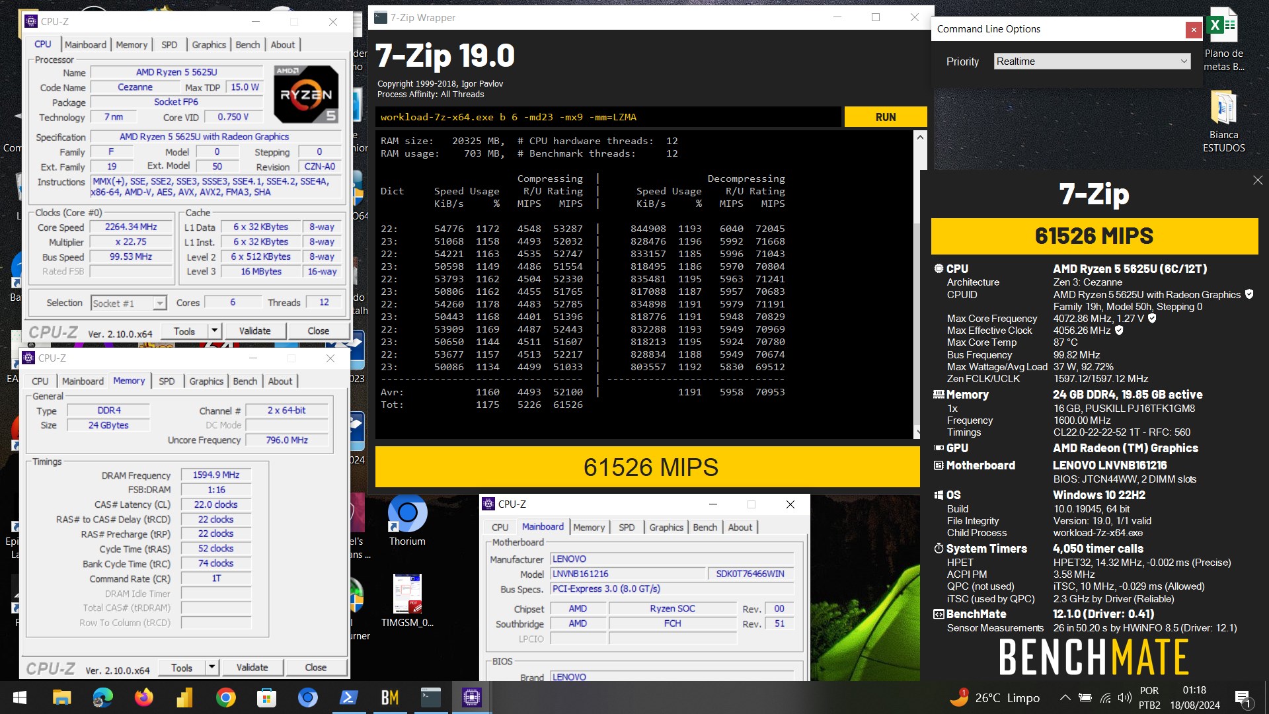Click scroll-up arrow of 7-Zip console

pos(919,137)
